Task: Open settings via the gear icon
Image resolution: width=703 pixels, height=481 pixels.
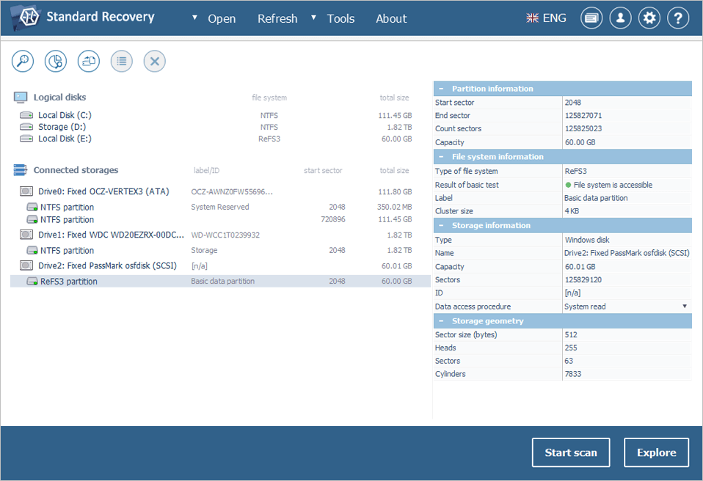Action: coord(649,18)
